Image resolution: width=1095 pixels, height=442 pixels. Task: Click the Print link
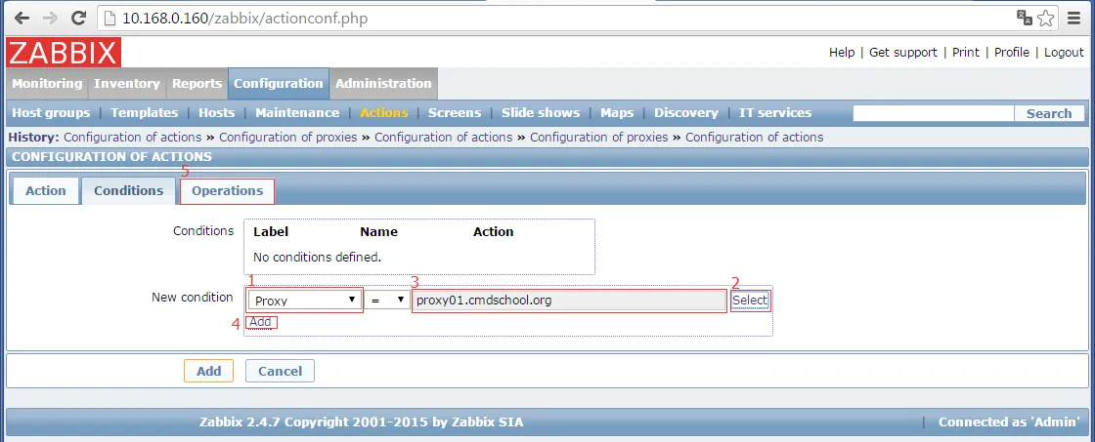965,53
